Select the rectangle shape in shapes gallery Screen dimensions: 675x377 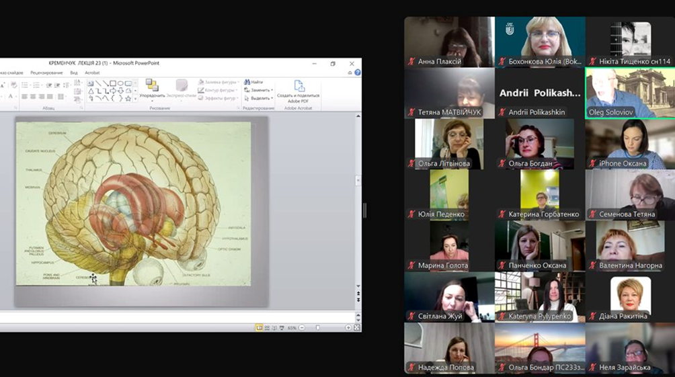click(113, 83)
